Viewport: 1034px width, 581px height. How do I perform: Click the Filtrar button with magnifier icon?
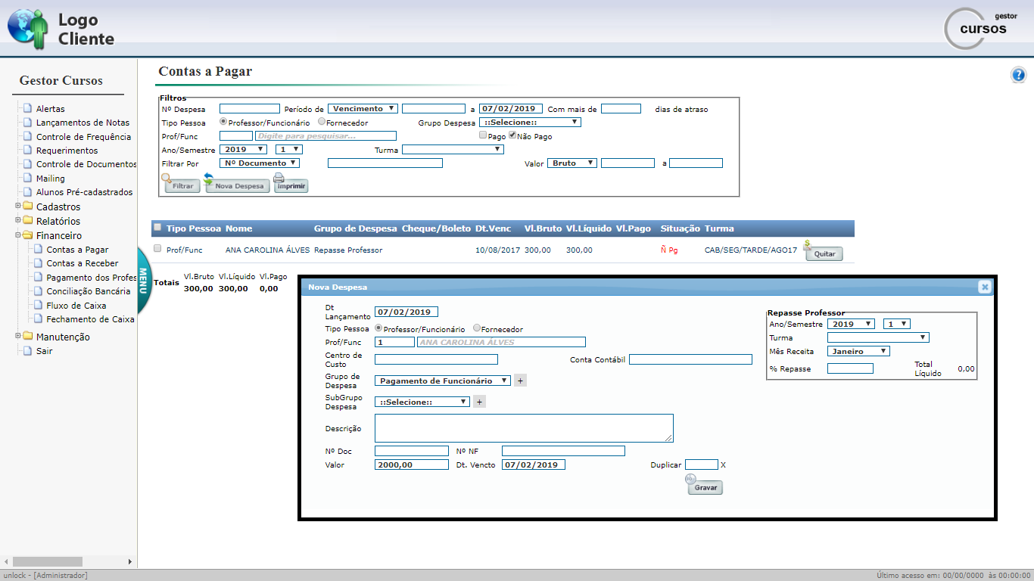point(182,184)
